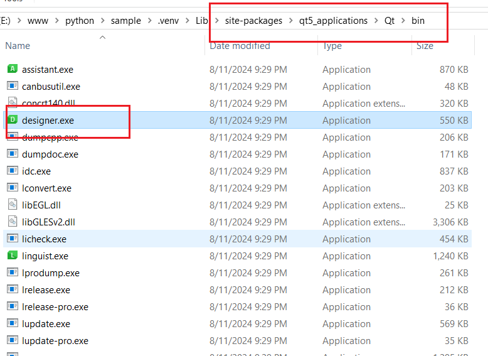Open the python breadcrumb folder
488x356 pixels.
point(80,21)
